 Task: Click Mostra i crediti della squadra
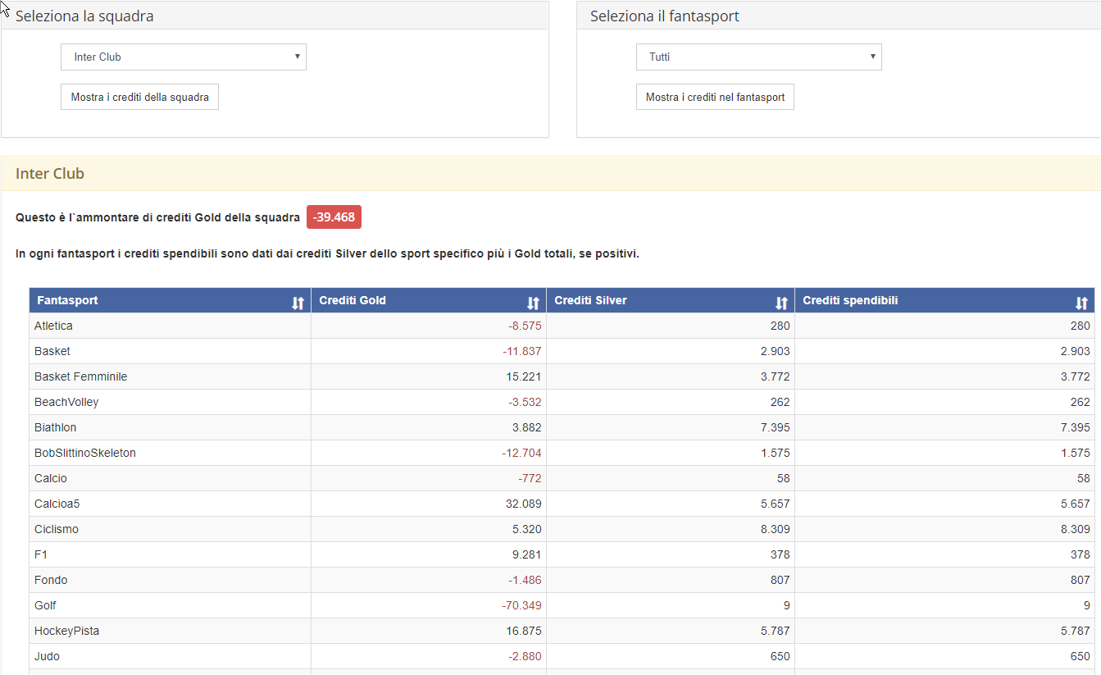(139, 97)
